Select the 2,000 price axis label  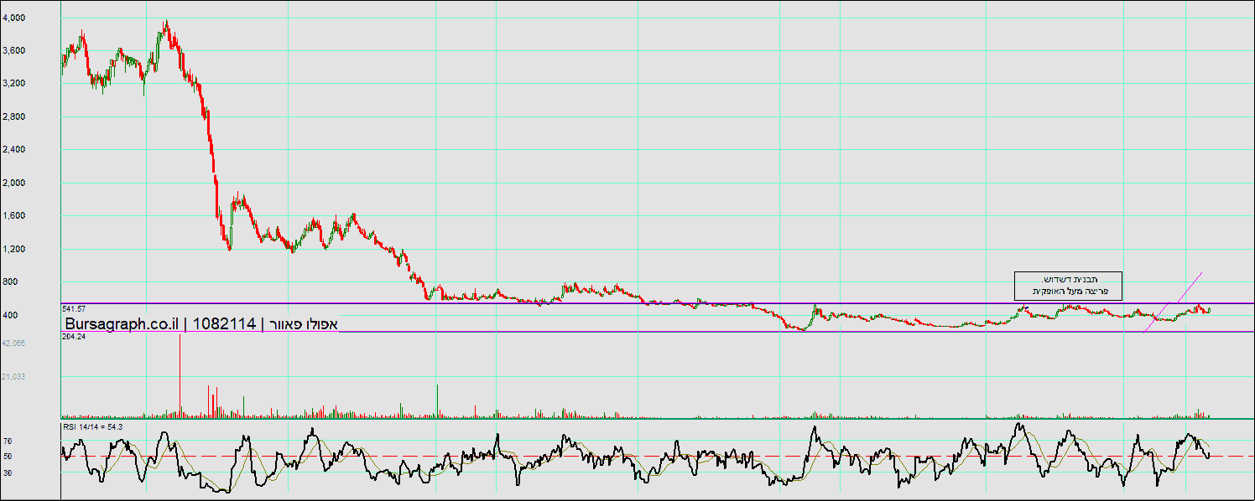13,183
